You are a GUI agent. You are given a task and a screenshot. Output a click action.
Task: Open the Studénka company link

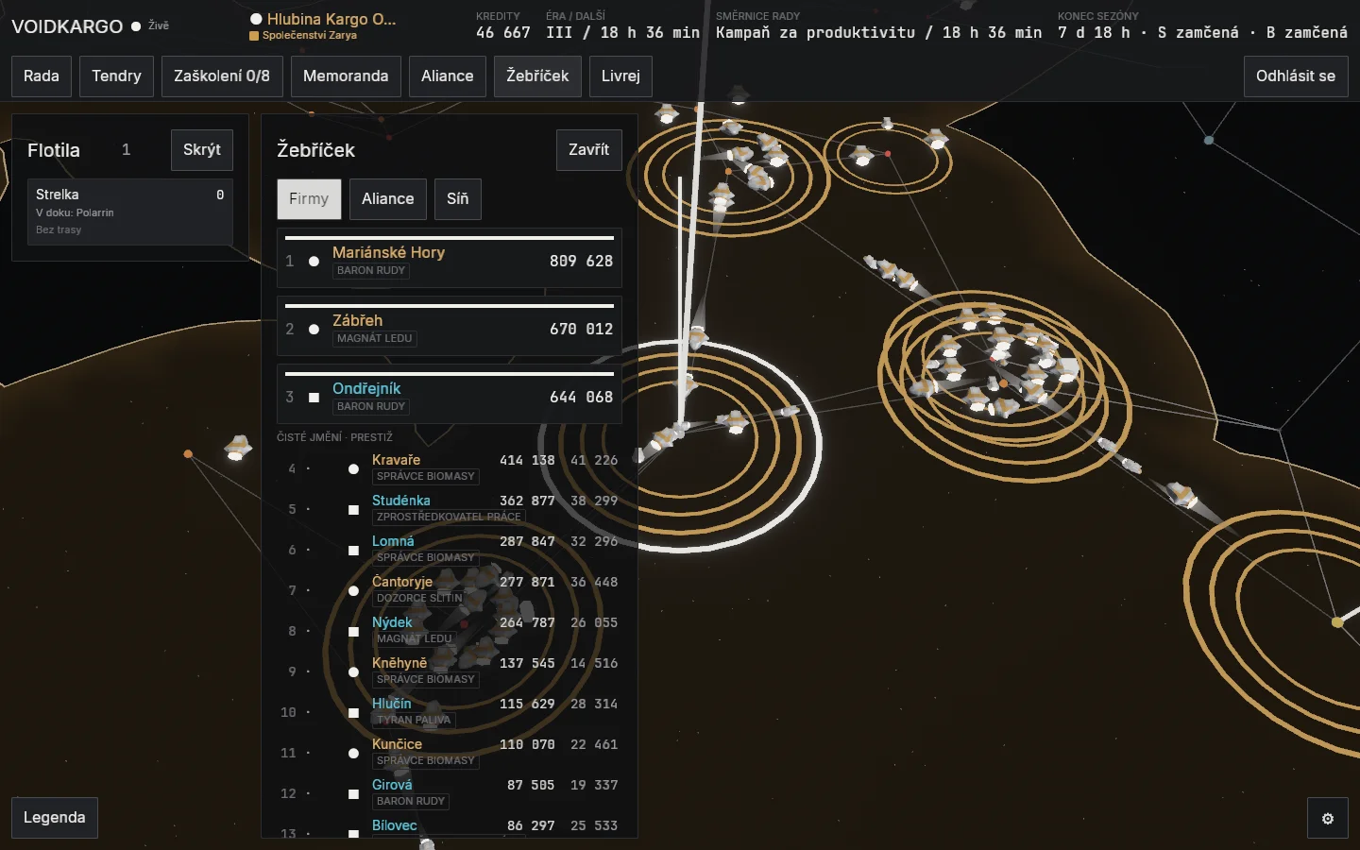pyautogui.click(x=401, y=501)
